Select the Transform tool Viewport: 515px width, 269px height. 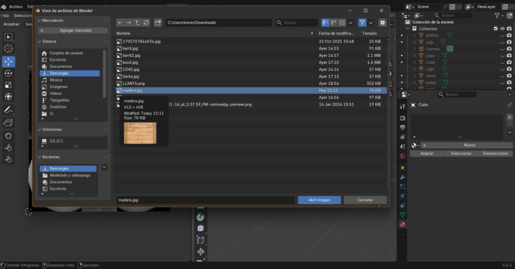pos(9,97)
